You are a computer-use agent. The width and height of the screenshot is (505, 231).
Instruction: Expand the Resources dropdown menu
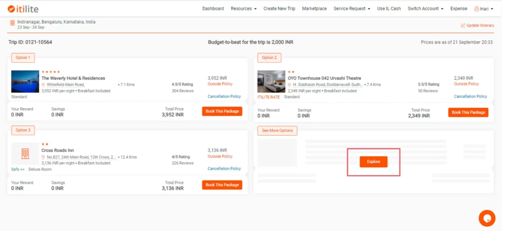[244, 9]
